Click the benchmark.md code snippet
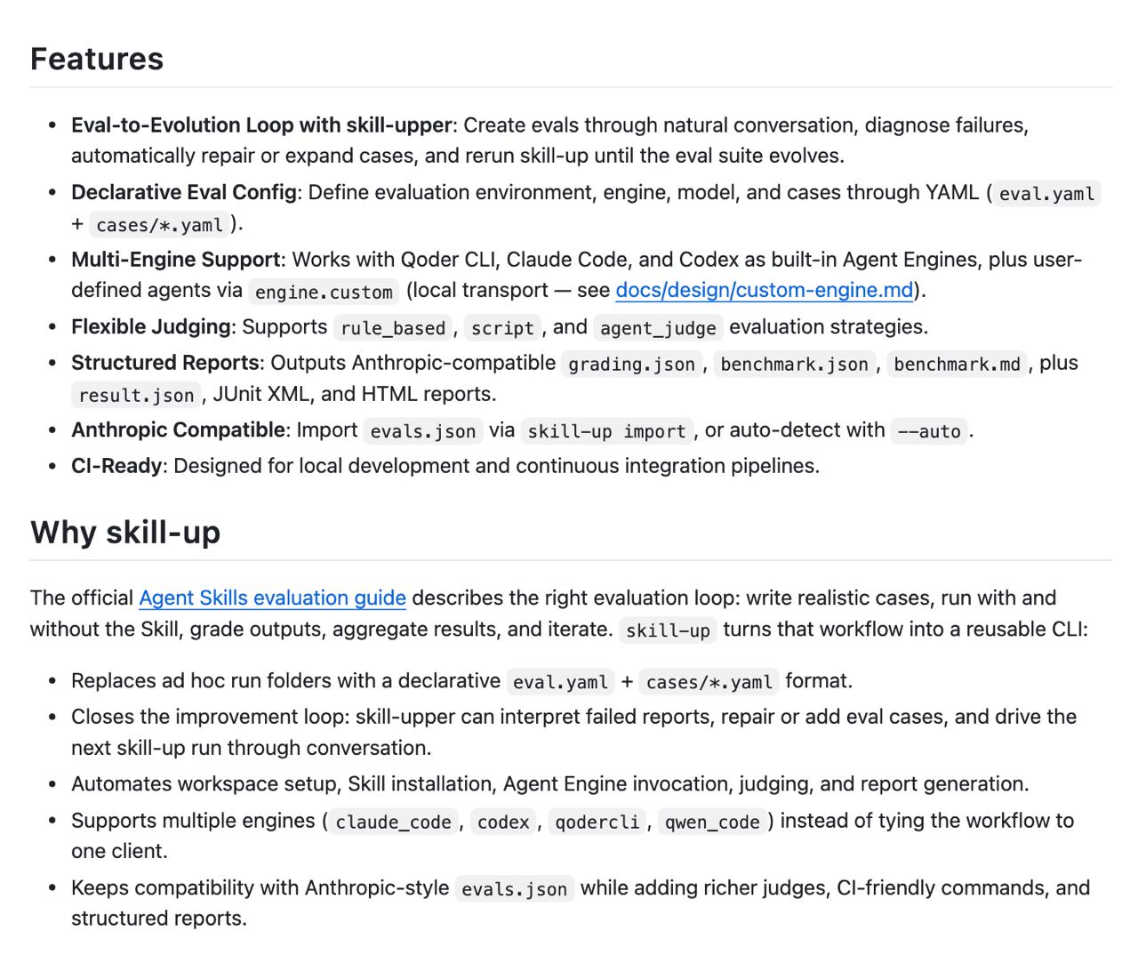 coord(957,365)
